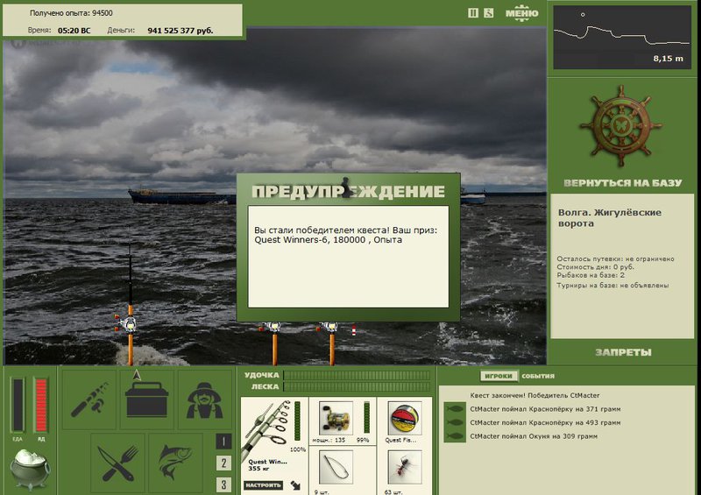Click the 'Волга. Жигулёвские ворота' location title
Screen dimensions: 701x495
(610, 218)
